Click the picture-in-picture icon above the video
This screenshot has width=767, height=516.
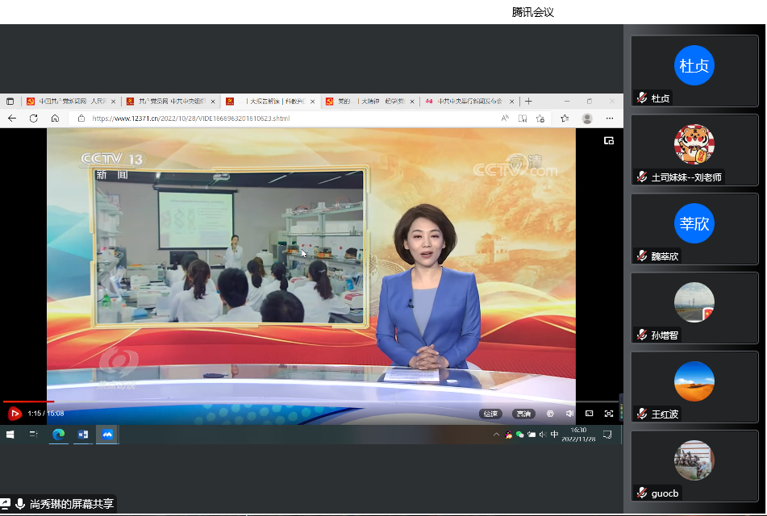tap(609, 140)
